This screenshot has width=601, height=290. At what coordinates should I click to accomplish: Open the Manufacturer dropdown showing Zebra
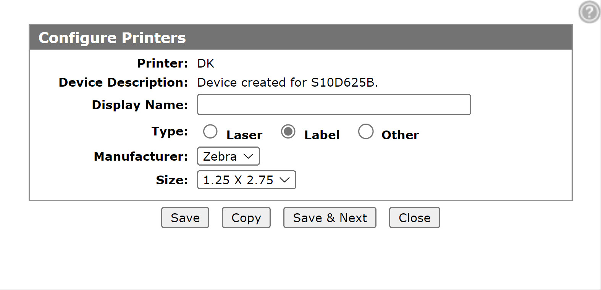pyautogui.click(x=228, y=156)
